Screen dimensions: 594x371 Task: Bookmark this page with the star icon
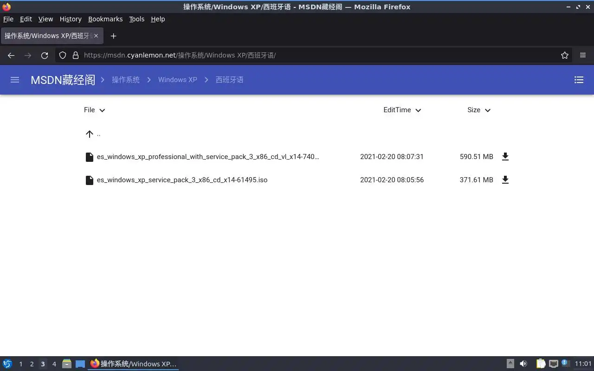(565, 55)
